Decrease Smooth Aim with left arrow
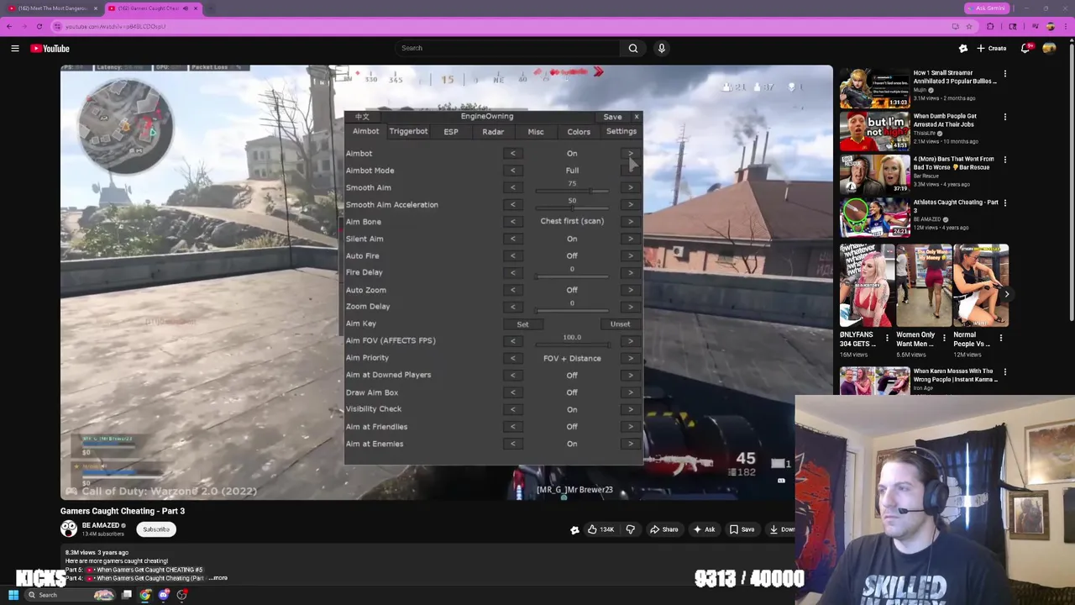The height and width of the screenshot is (605, 1075). pyautogui.click(x=513, y=187)
